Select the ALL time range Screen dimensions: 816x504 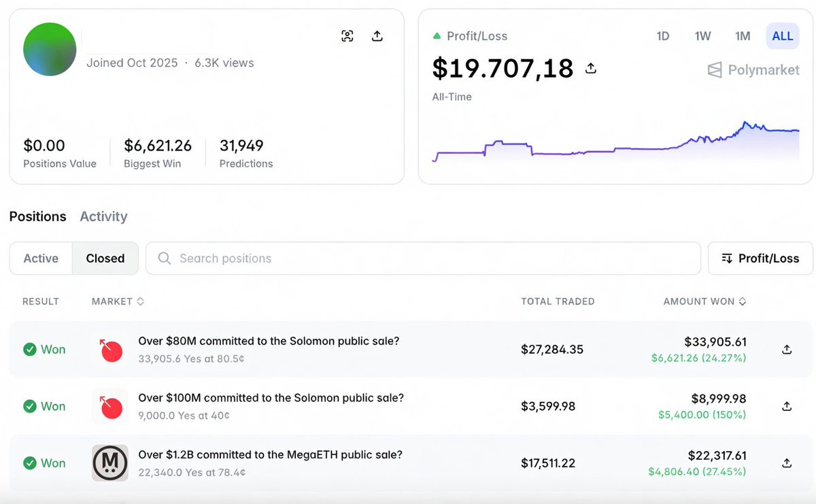click(x=783, y=36)
